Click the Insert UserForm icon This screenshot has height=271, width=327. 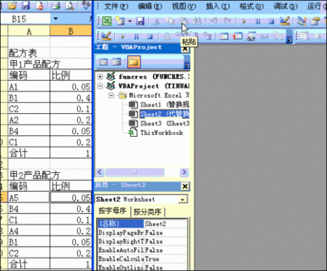click(x=121, y=21)
